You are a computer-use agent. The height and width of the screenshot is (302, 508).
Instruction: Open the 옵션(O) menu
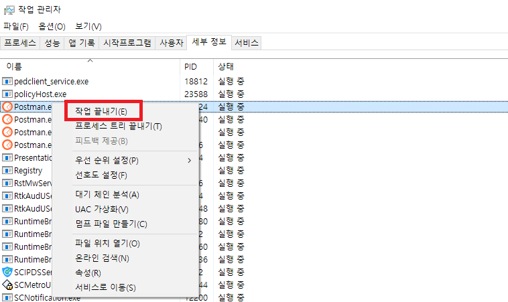[x=52, y=26]
